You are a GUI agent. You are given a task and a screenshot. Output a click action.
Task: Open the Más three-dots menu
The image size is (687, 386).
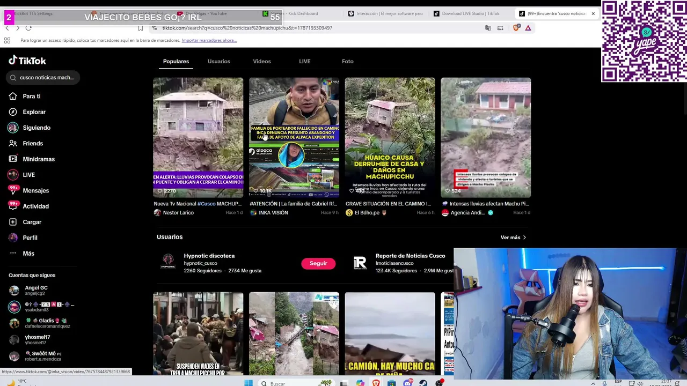pos(13,254)
